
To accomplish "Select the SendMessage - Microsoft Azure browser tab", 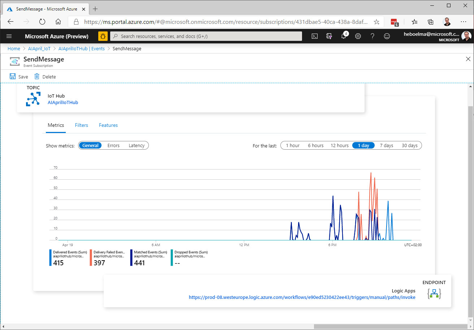I will 46,9.
